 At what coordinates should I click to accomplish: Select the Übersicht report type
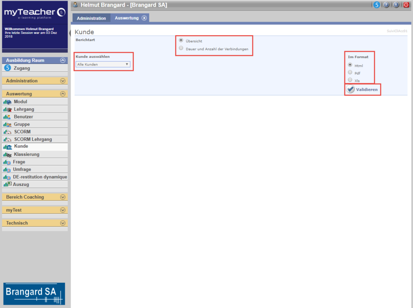click(181, 40)
